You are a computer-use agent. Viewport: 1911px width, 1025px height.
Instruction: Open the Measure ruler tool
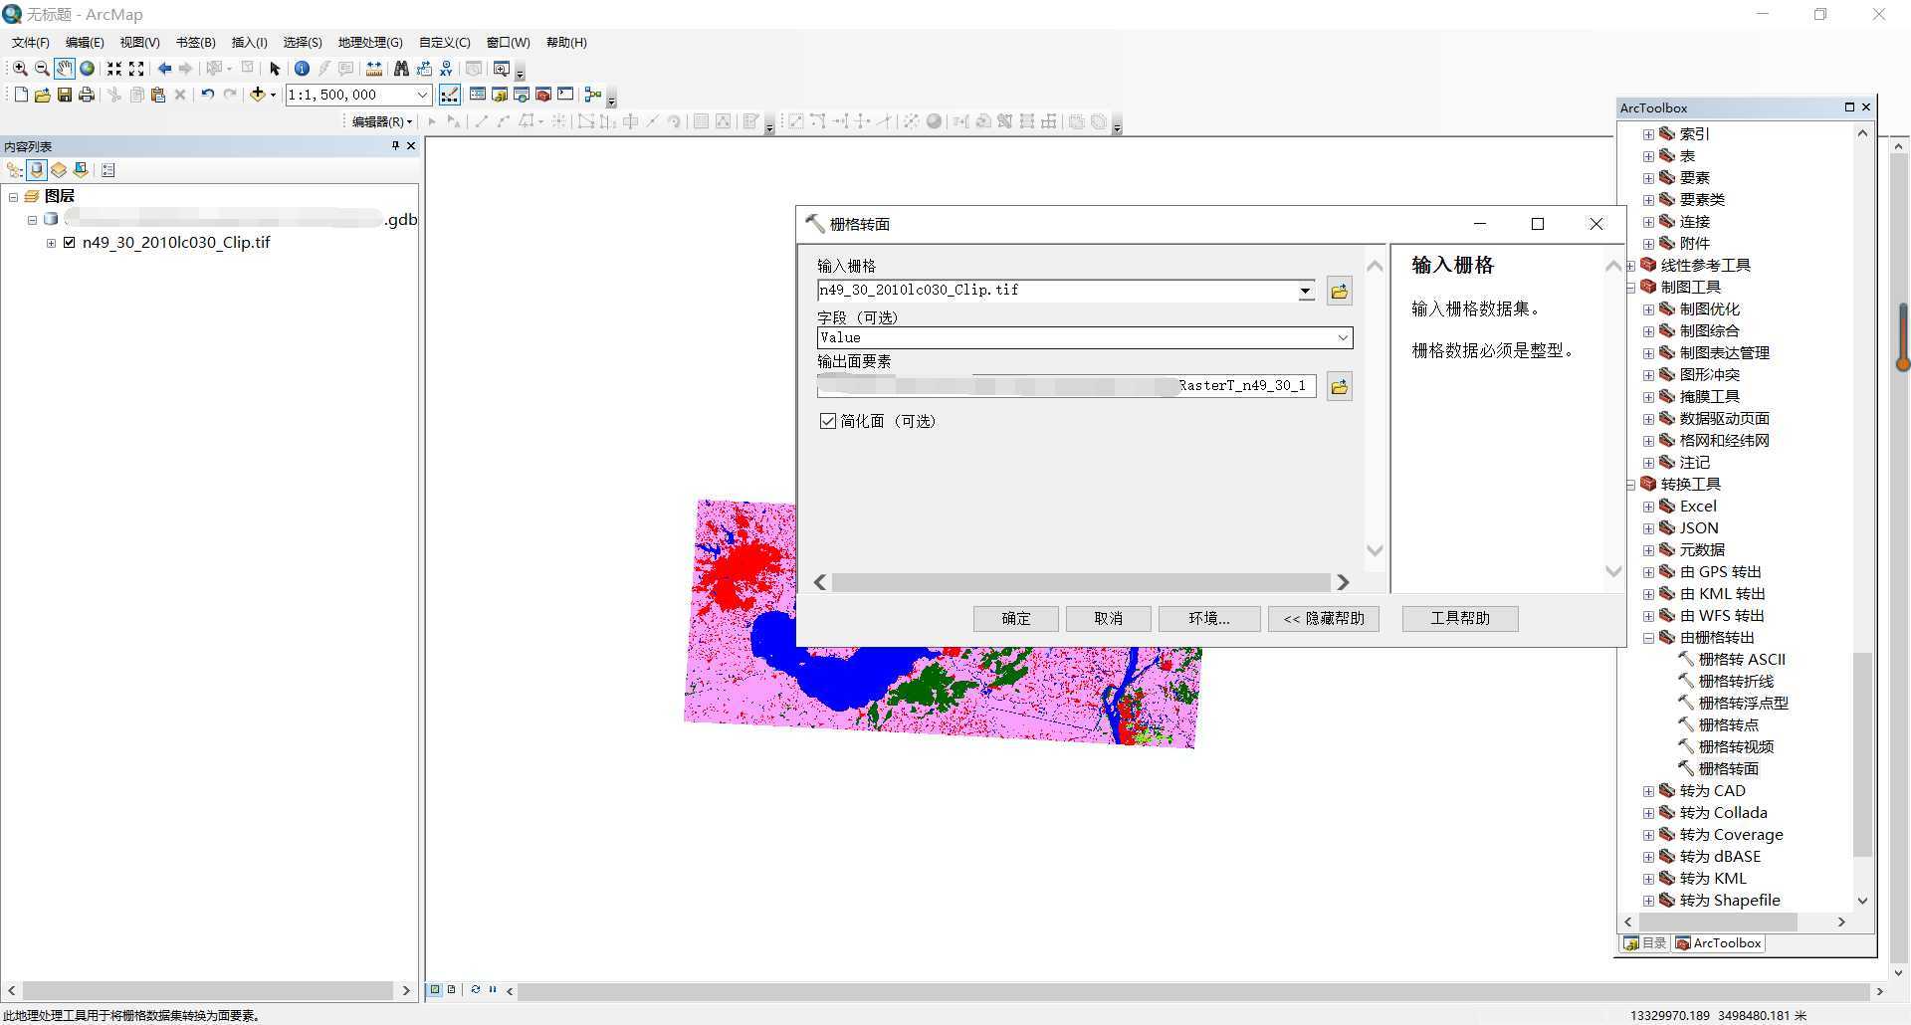(x=374, y=69)
